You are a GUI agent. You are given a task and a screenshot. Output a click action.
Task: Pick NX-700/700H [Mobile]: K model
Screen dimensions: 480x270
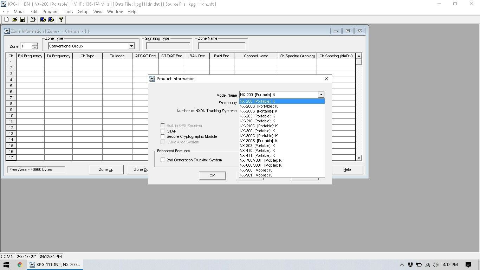point(282,160)
